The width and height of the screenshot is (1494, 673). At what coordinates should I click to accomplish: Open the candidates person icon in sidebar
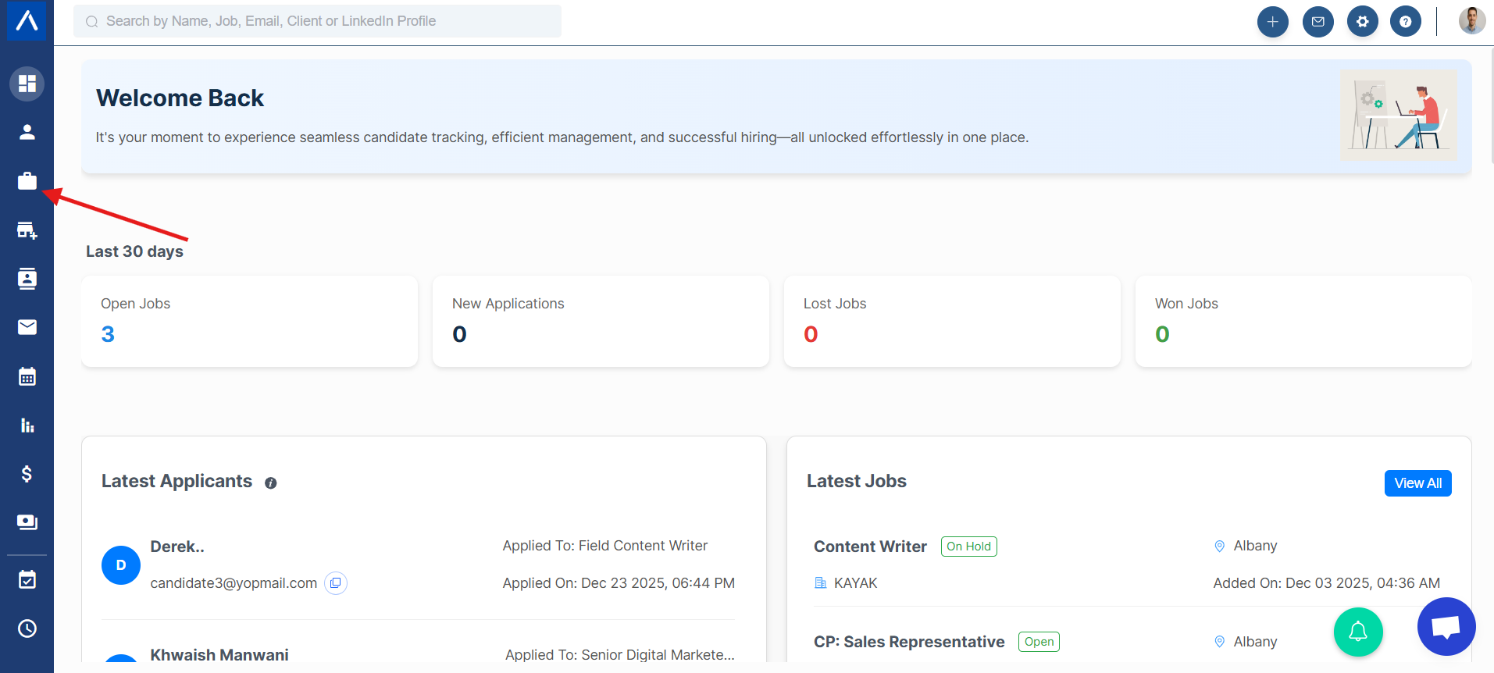click(27, 132)
